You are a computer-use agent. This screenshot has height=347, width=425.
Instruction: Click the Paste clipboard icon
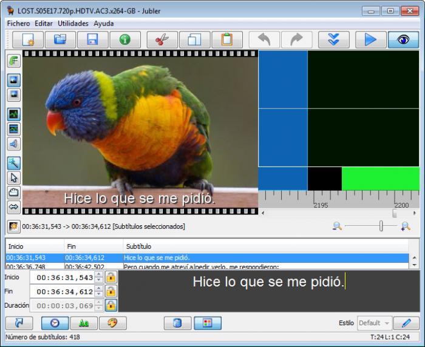click(226, 40)
